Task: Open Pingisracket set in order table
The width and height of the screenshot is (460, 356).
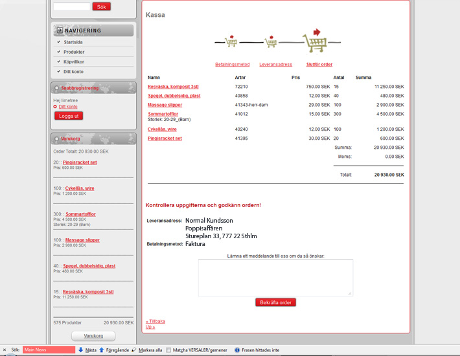Action: point(165,139)
